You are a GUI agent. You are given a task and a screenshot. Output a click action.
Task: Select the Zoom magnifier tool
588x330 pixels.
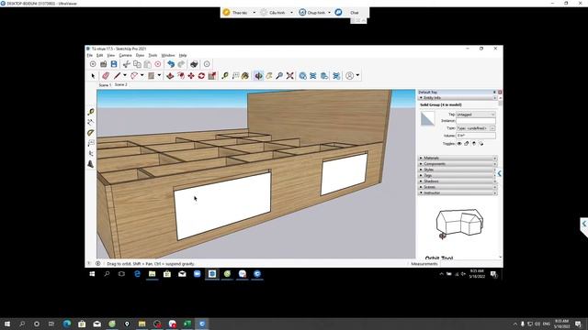point(279,76)
